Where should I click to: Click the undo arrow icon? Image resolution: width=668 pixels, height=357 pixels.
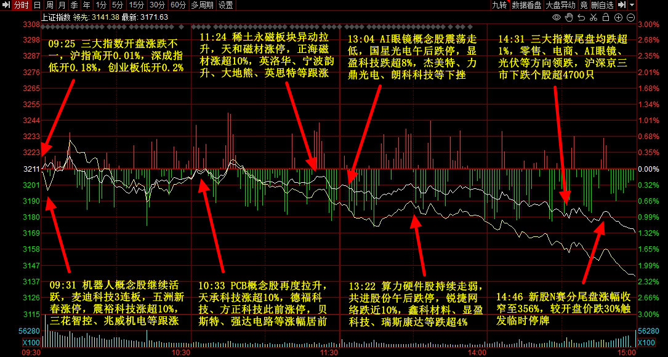click(x=582, y=17)
